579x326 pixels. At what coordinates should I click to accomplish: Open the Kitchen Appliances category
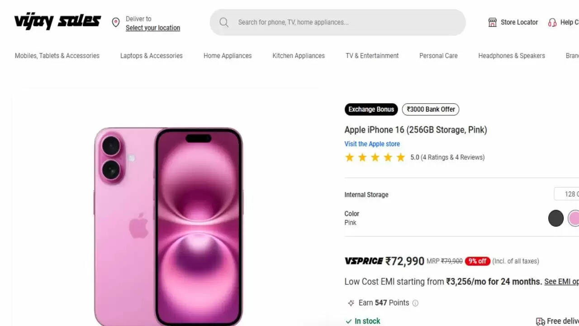pyautogui.click(x=298, y=56)
